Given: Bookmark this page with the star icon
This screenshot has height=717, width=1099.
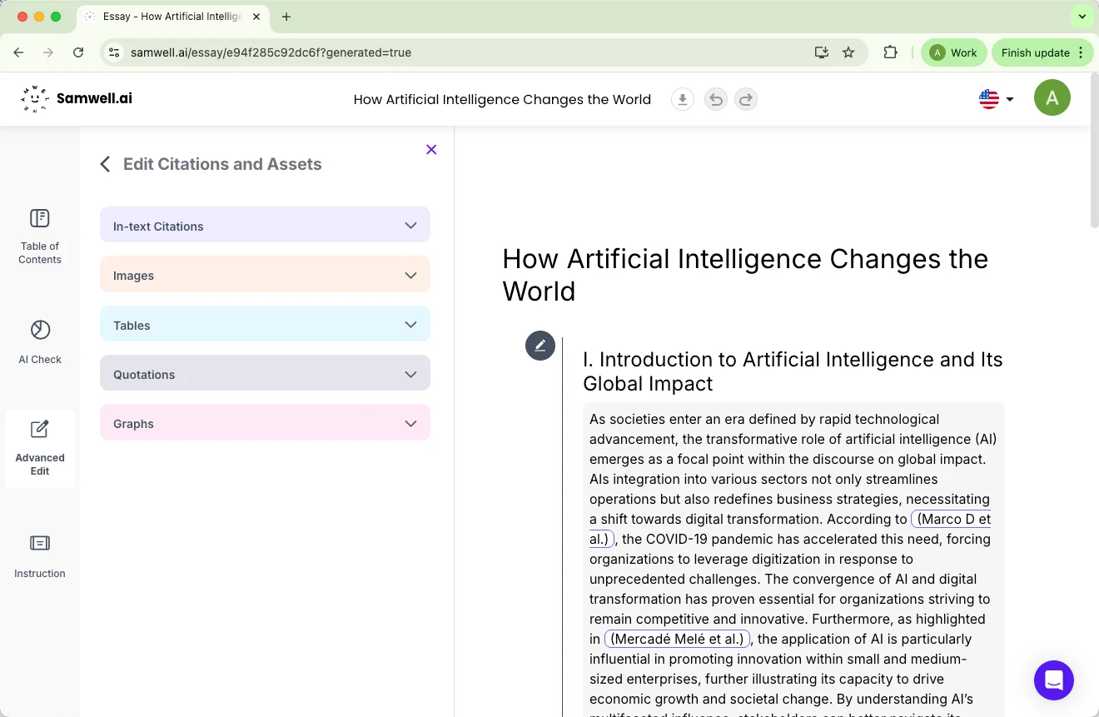Looking at the screenshot, I should [848, 52].
